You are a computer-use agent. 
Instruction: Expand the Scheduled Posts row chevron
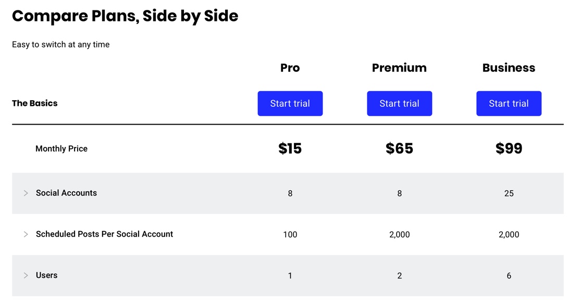tap(26, 235)
